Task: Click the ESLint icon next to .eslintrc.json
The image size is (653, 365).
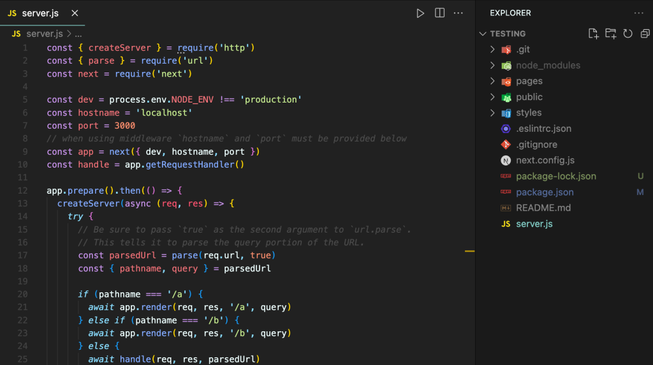Action: [506, 129]
